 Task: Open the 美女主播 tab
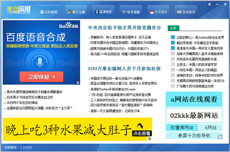coord(76,12)
